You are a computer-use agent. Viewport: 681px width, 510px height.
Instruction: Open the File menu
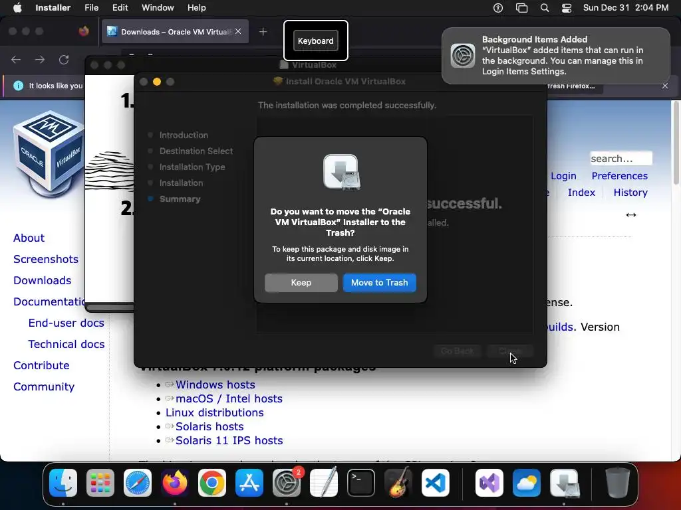91,7
